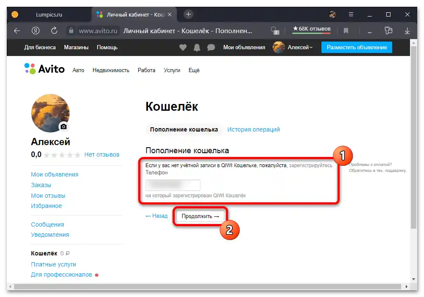Change profile photo via camera icon
Image resolution: width=424 pixels, height=297 pixels.
tap(64, 126)
